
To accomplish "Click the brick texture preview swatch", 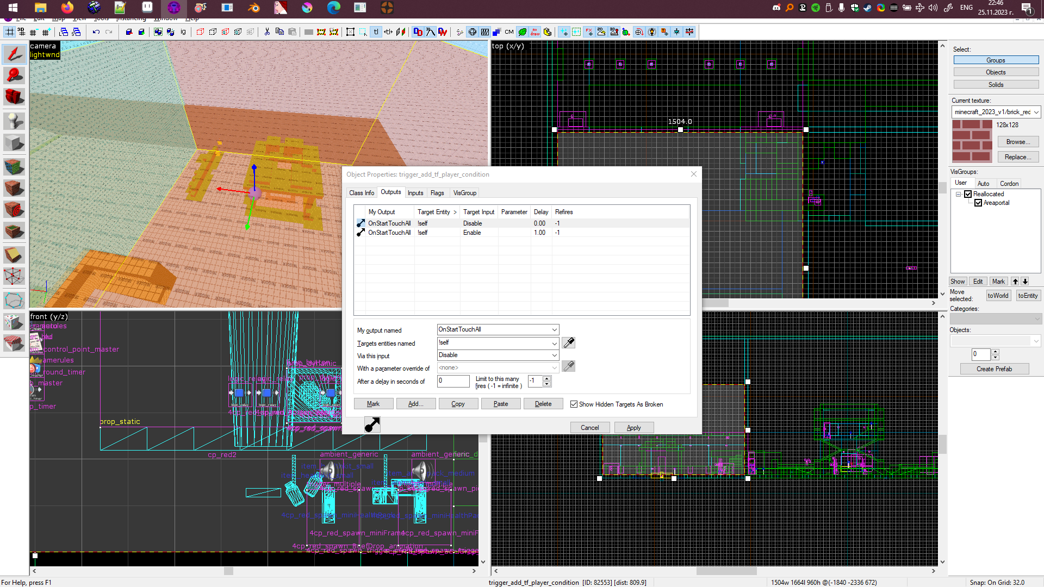I will point(972,141).
